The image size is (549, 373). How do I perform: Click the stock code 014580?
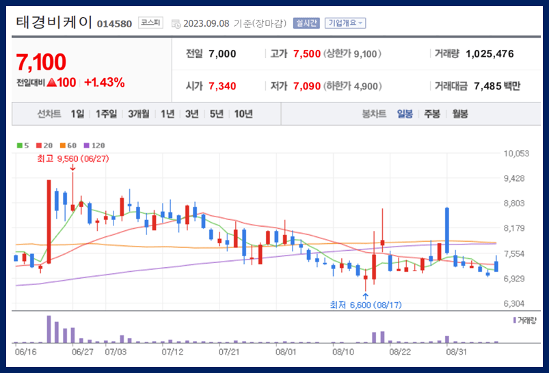[114, 24]
